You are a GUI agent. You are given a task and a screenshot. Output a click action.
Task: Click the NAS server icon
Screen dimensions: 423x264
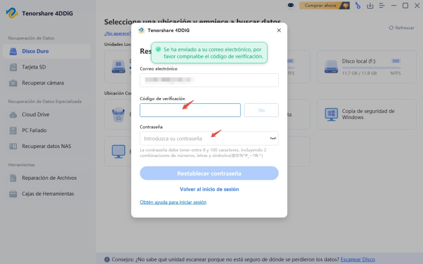click(x=13, y=146)
